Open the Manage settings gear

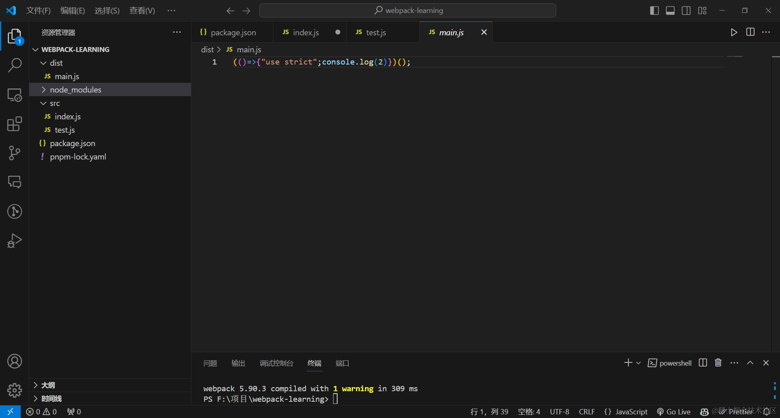pyautogui.click(x=15, y=390)
